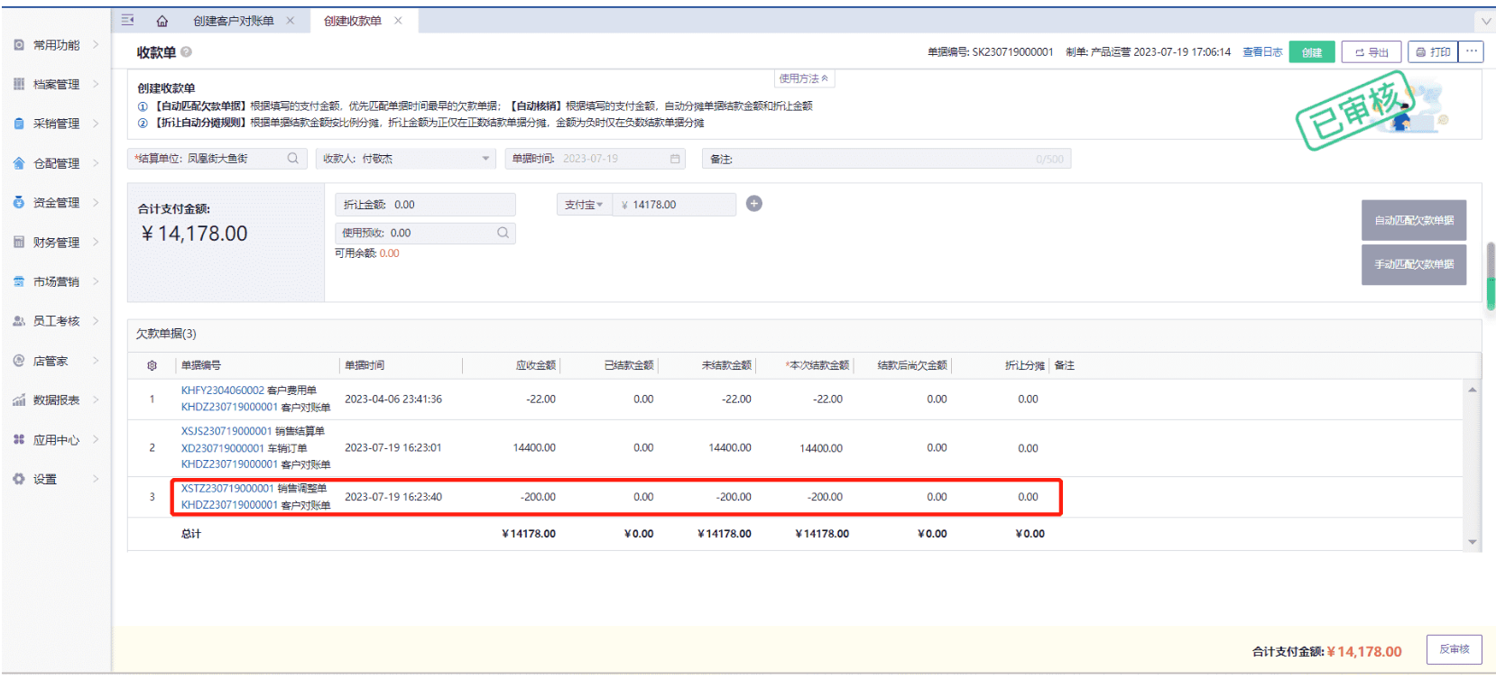The width and height of the screenshot is (1496, 680).
Task: Click the more options ellipsis button
Action: tap(1472, 51)
